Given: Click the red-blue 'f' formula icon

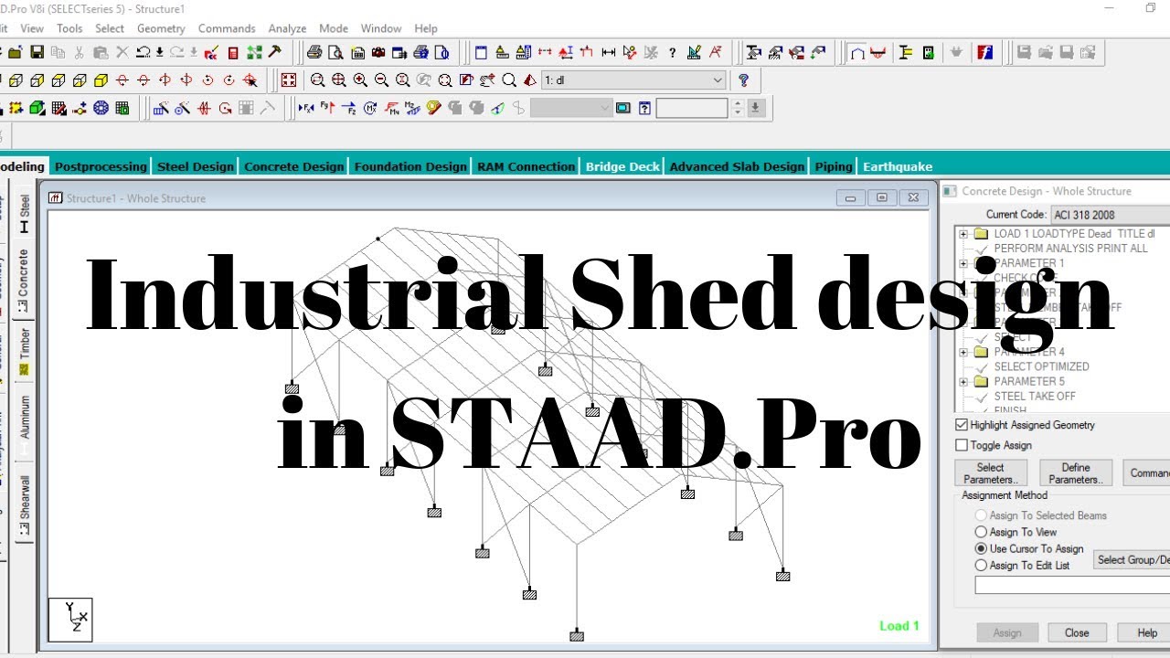Looking at the screenshot, I should click(985, 52).
